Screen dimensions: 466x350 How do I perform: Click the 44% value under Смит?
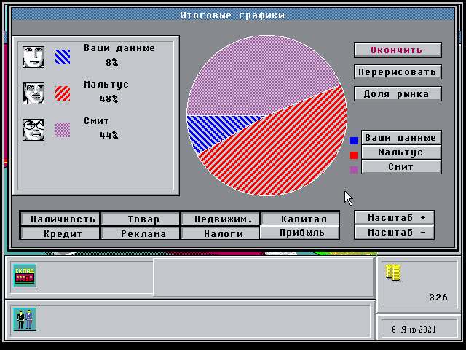[x=108, y=136]
